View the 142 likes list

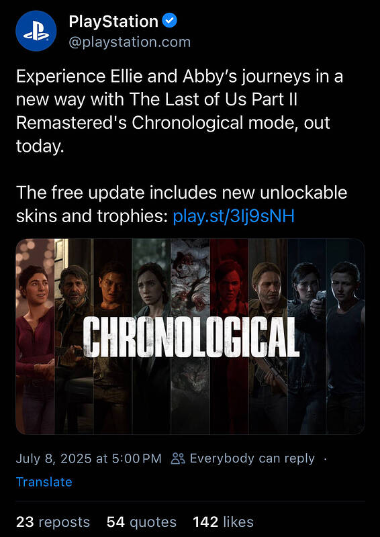point(223,522)
